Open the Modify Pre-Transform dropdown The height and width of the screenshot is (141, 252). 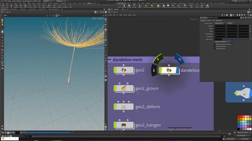pos(223,42)
